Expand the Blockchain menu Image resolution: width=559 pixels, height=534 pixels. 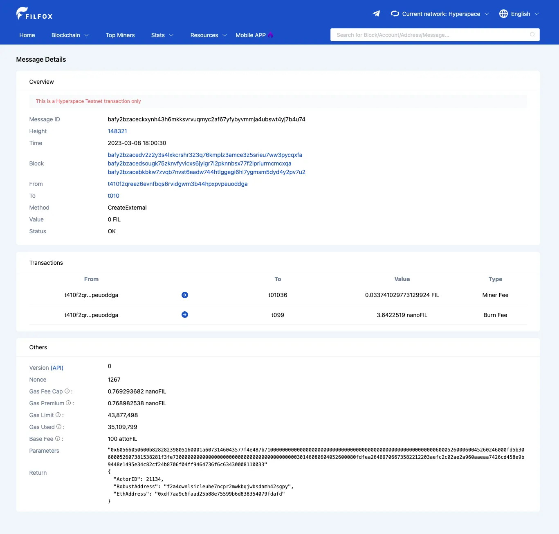pyautogui.click(x=70, y=35)
